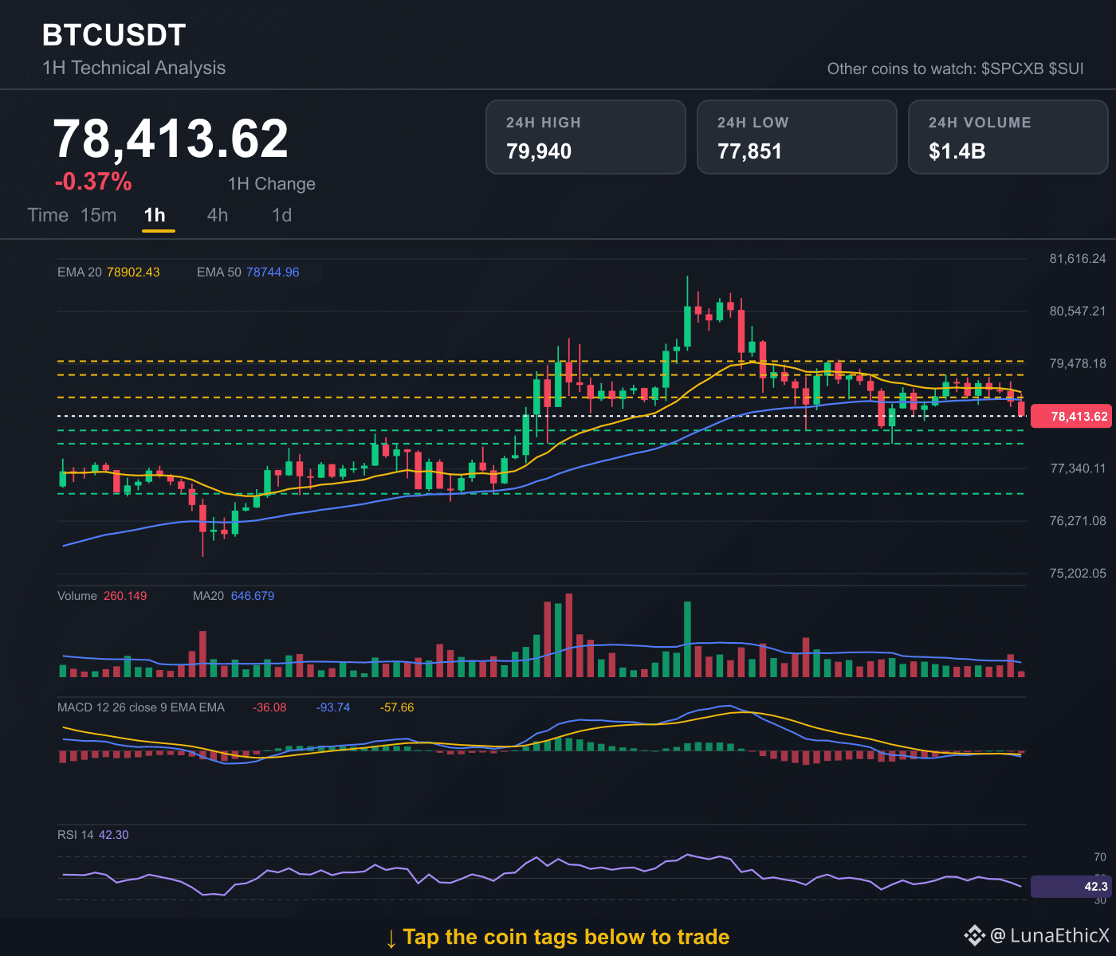Click the 1H Change label
1116x956 pixels.
272,184
